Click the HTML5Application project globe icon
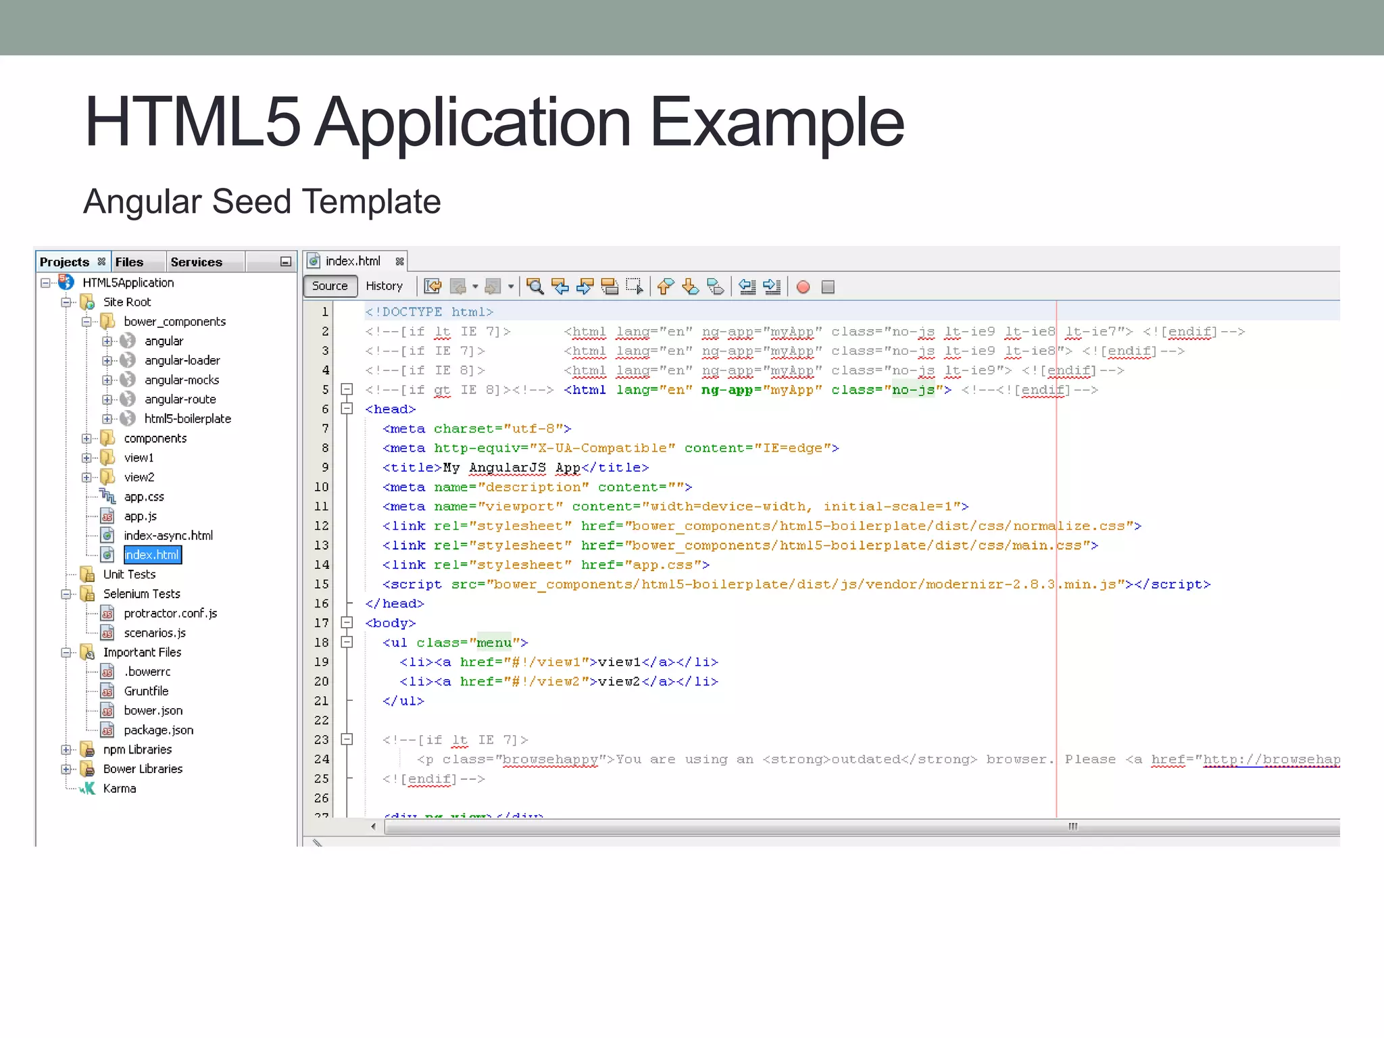Image resolution: width=1384 pixels, height=1038 pixels. [66, 282]
